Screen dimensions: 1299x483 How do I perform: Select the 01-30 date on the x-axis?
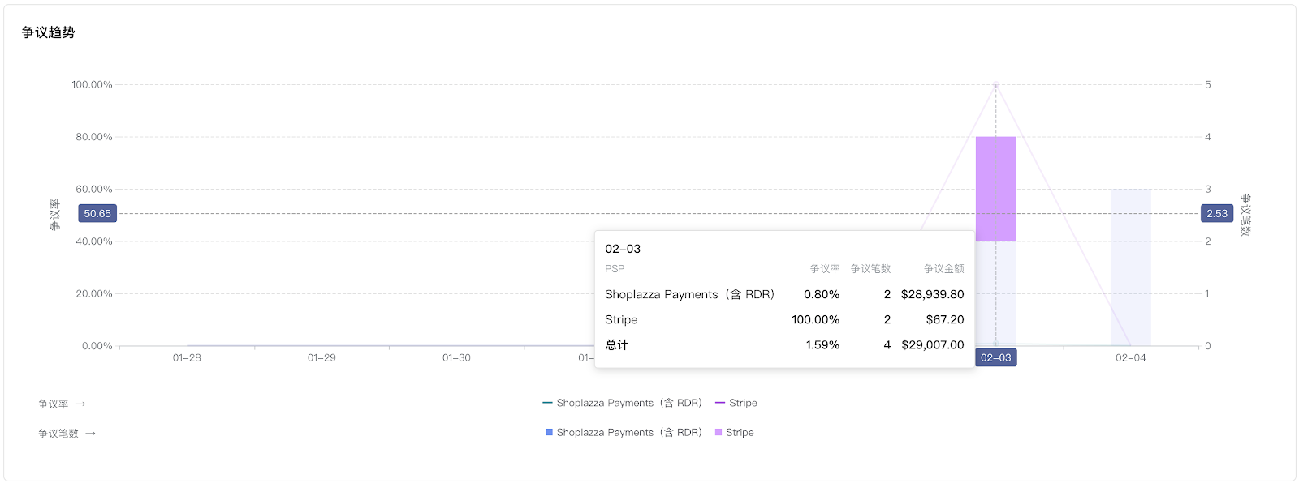pos(456,357)
